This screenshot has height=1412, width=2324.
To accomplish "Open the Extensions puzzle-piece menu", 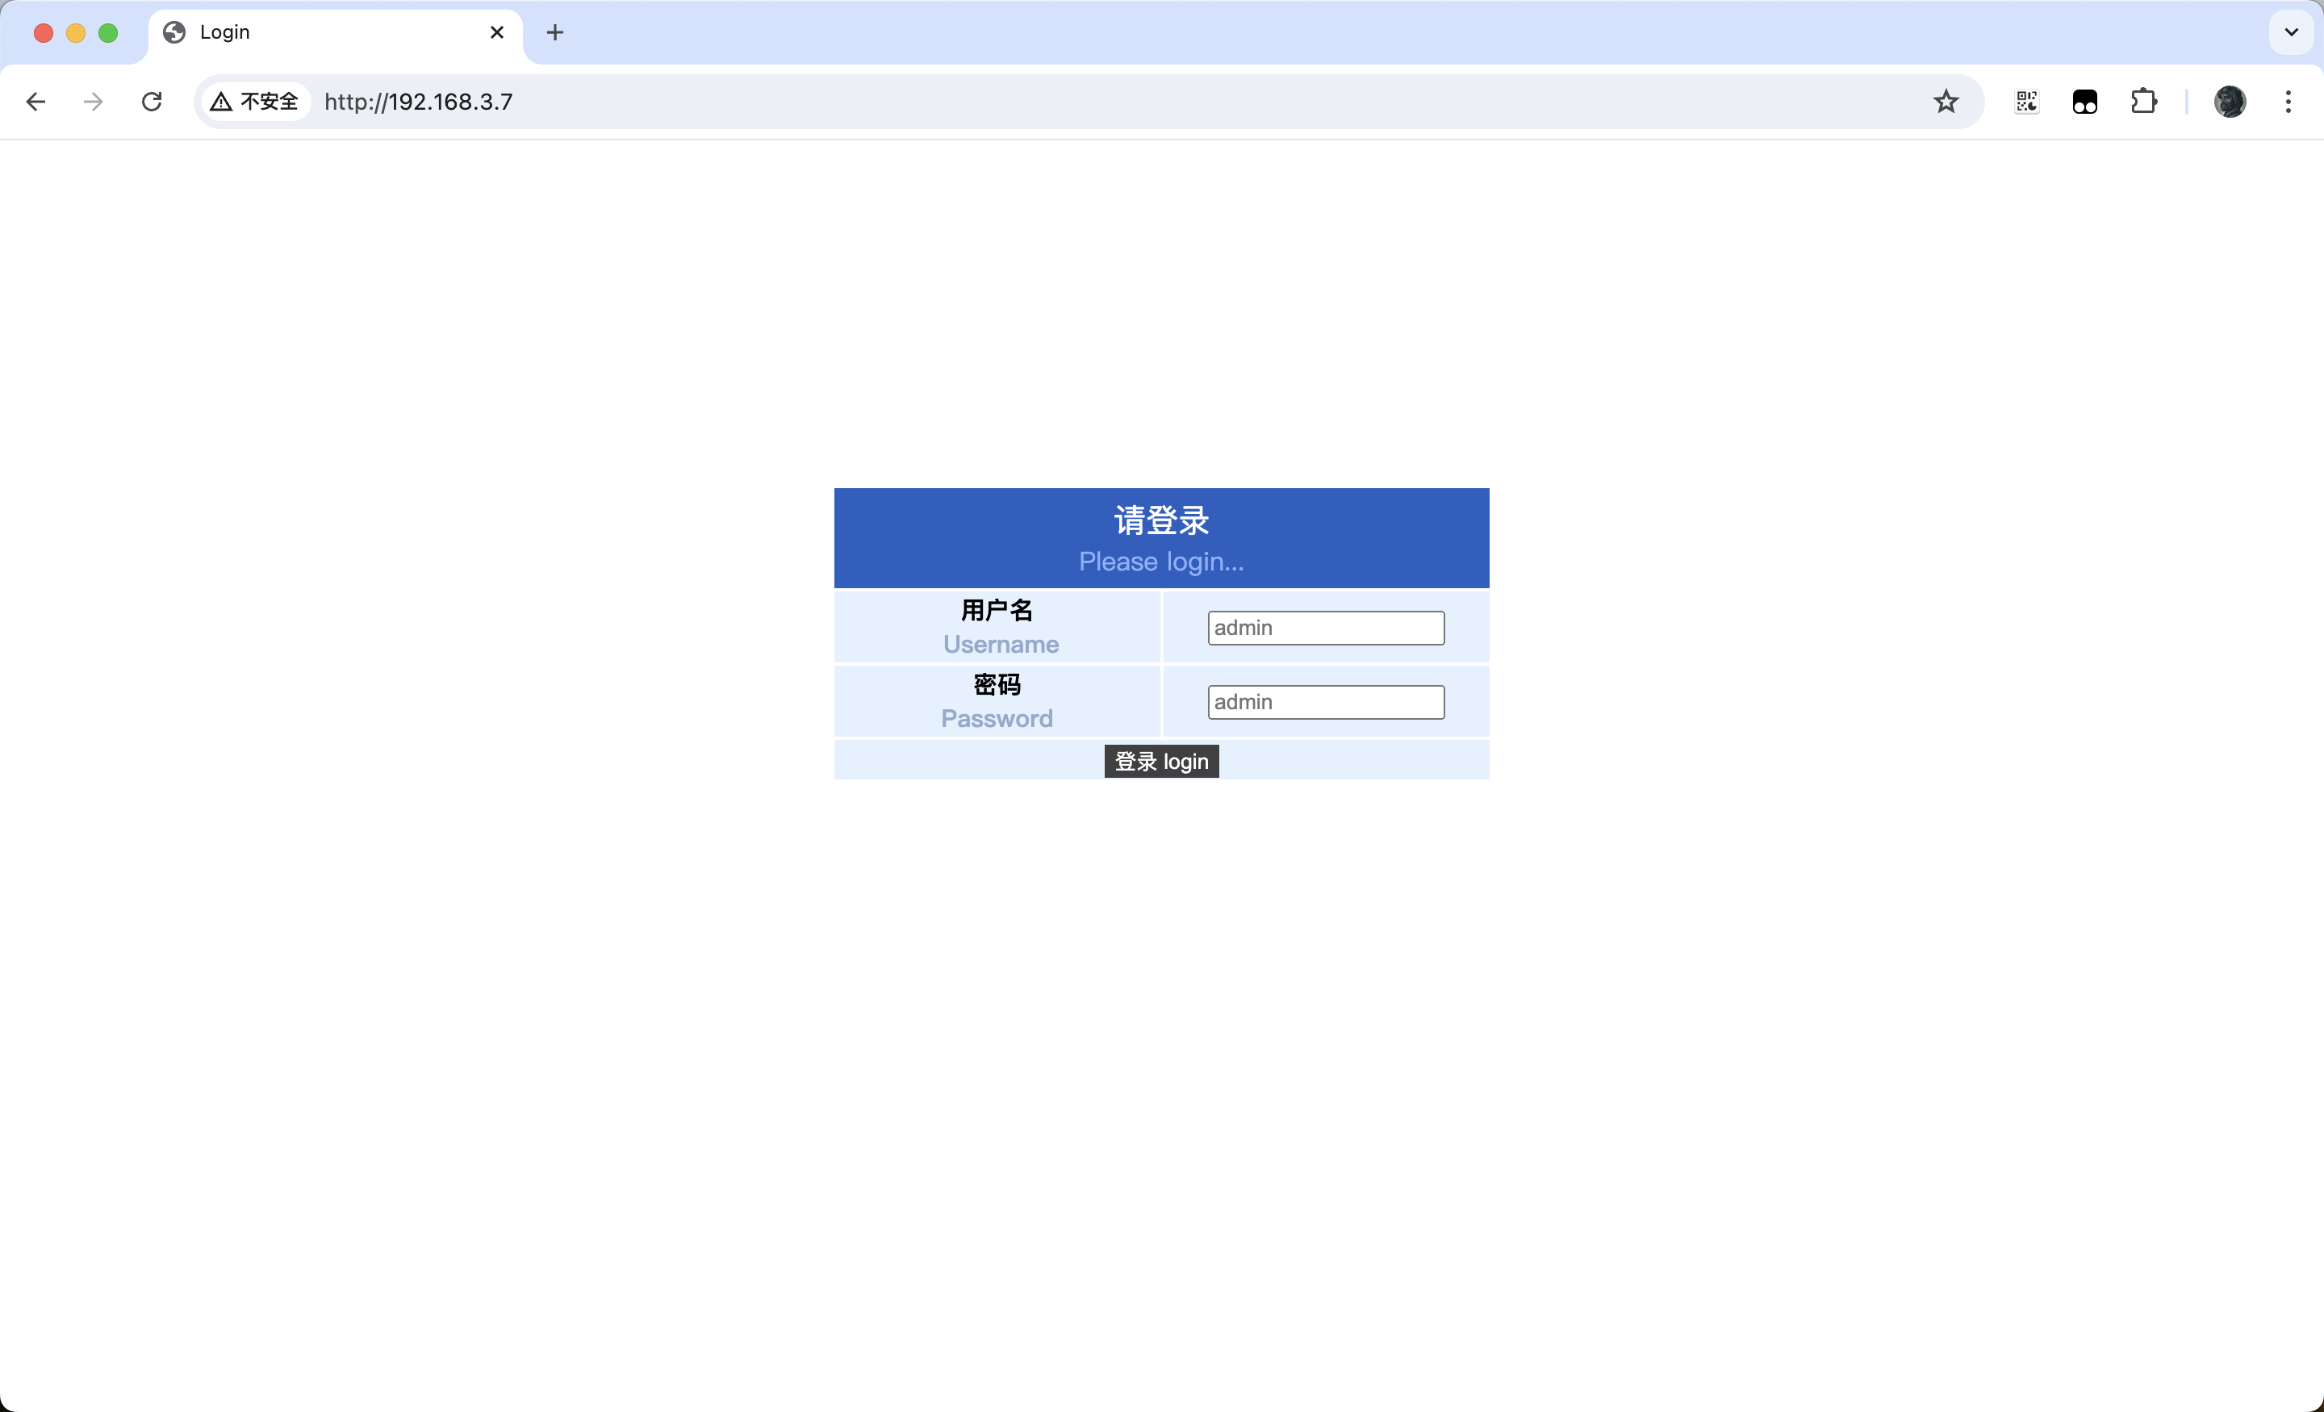I will [x=2144, y=101].
